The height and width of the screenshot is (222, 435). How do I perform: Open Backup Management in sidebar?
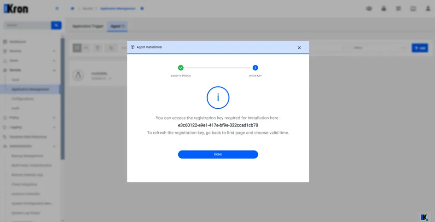(27, 155)
